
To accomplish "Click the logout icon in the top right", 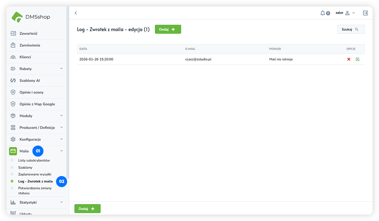I will pos(365,13).
